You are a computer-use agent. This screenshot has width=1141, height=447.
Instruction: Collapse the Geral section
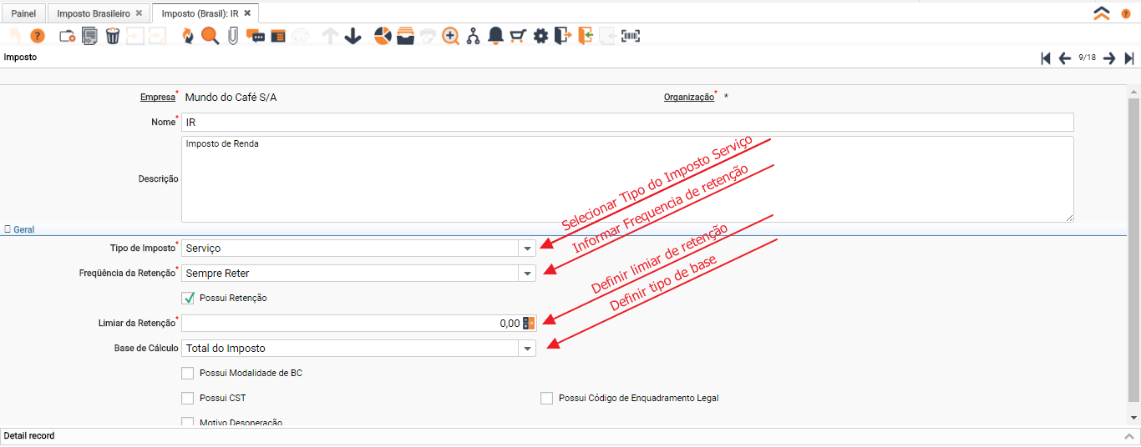(19, 229)
